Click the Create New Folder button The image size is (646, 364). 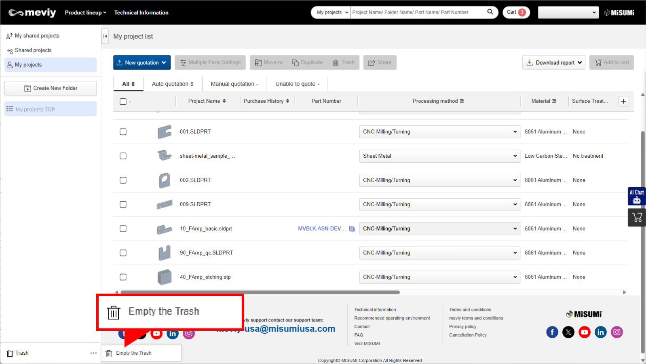(51, 88)
